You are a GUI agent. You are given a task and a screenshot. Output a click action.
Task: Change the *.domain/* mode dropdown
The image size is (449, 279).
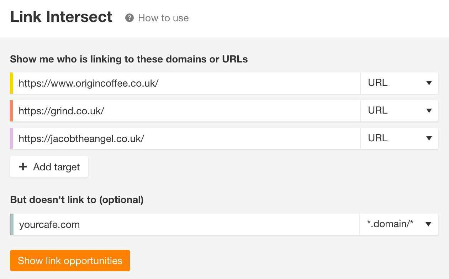pos(399,224)
